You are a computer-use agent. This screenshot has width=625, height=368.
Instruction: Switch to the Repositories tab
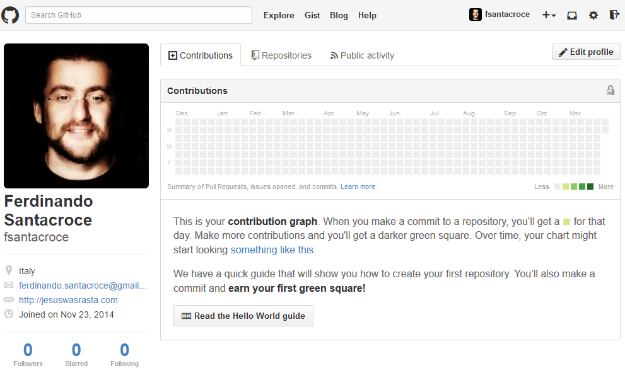click(x=281, y=55)
